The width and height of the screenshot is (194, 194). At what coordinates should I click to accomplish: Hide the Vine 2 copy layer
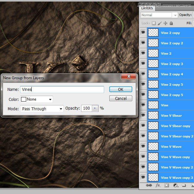[143, 32]
